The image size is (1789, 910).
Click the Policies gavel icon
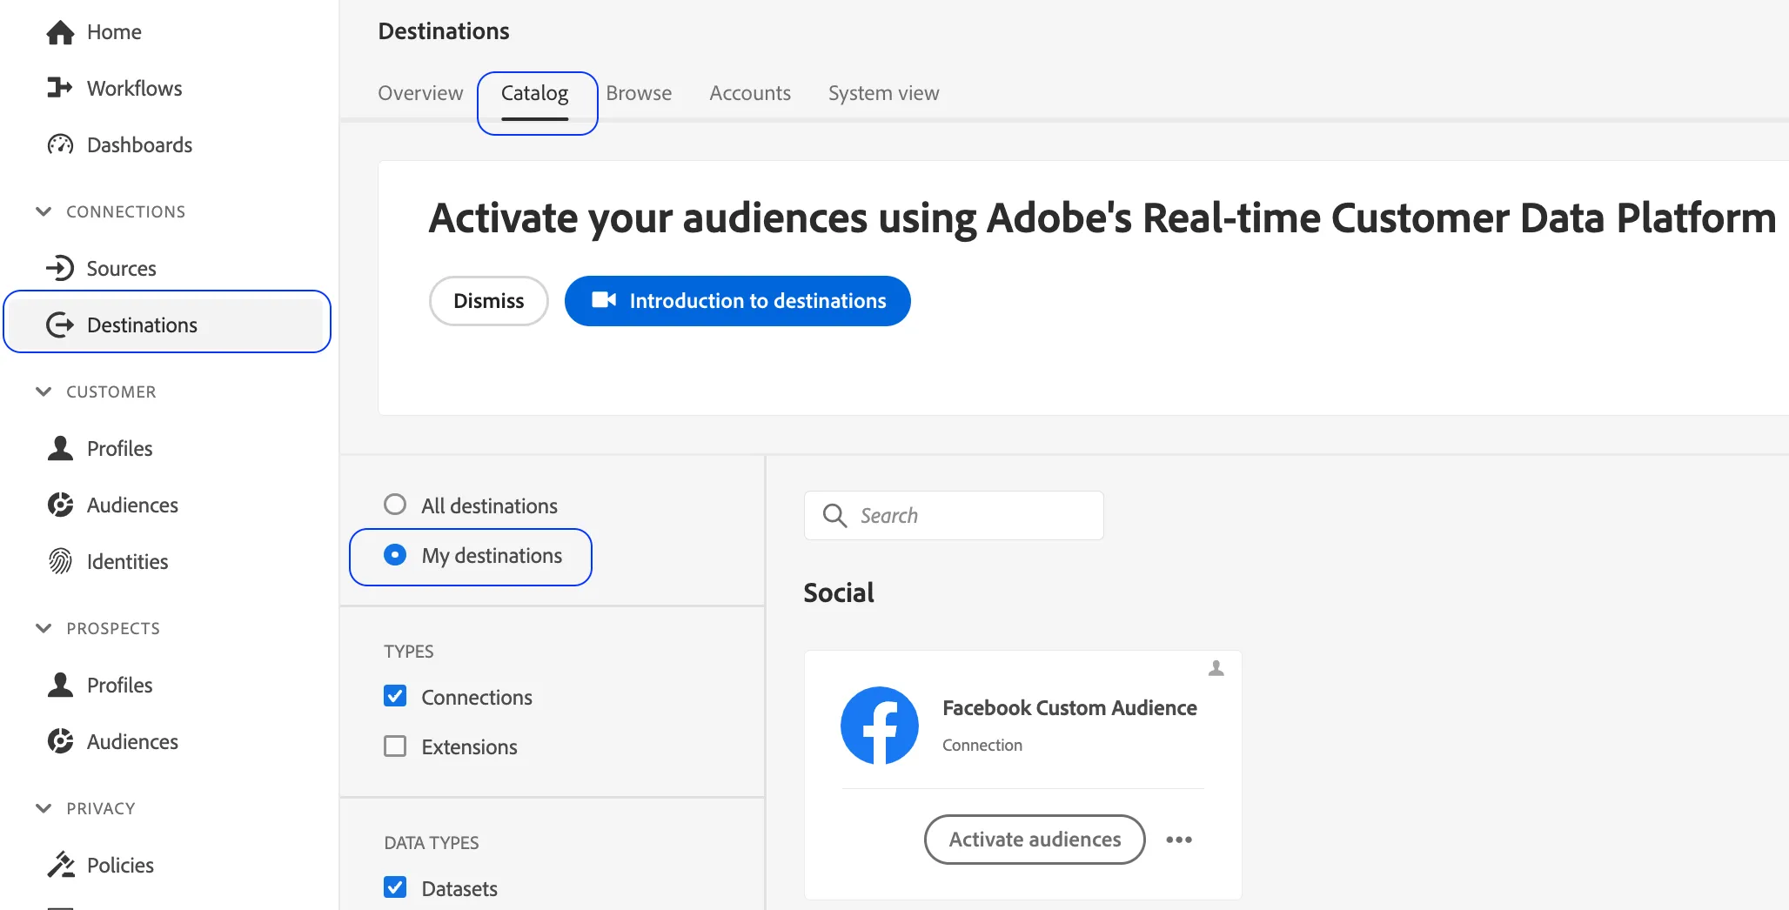coord(60,865)
